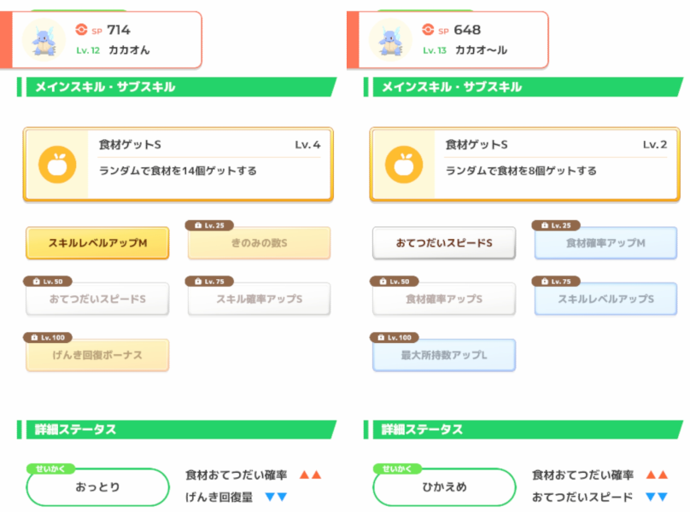Tap the left Pokéball SP icon
This screenshot has width=690, height=512.
pyautogui.click(x=82, y=30)
